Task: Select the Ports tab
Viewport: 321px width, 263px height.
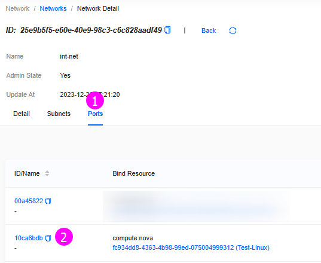Action: coord(96,114)
